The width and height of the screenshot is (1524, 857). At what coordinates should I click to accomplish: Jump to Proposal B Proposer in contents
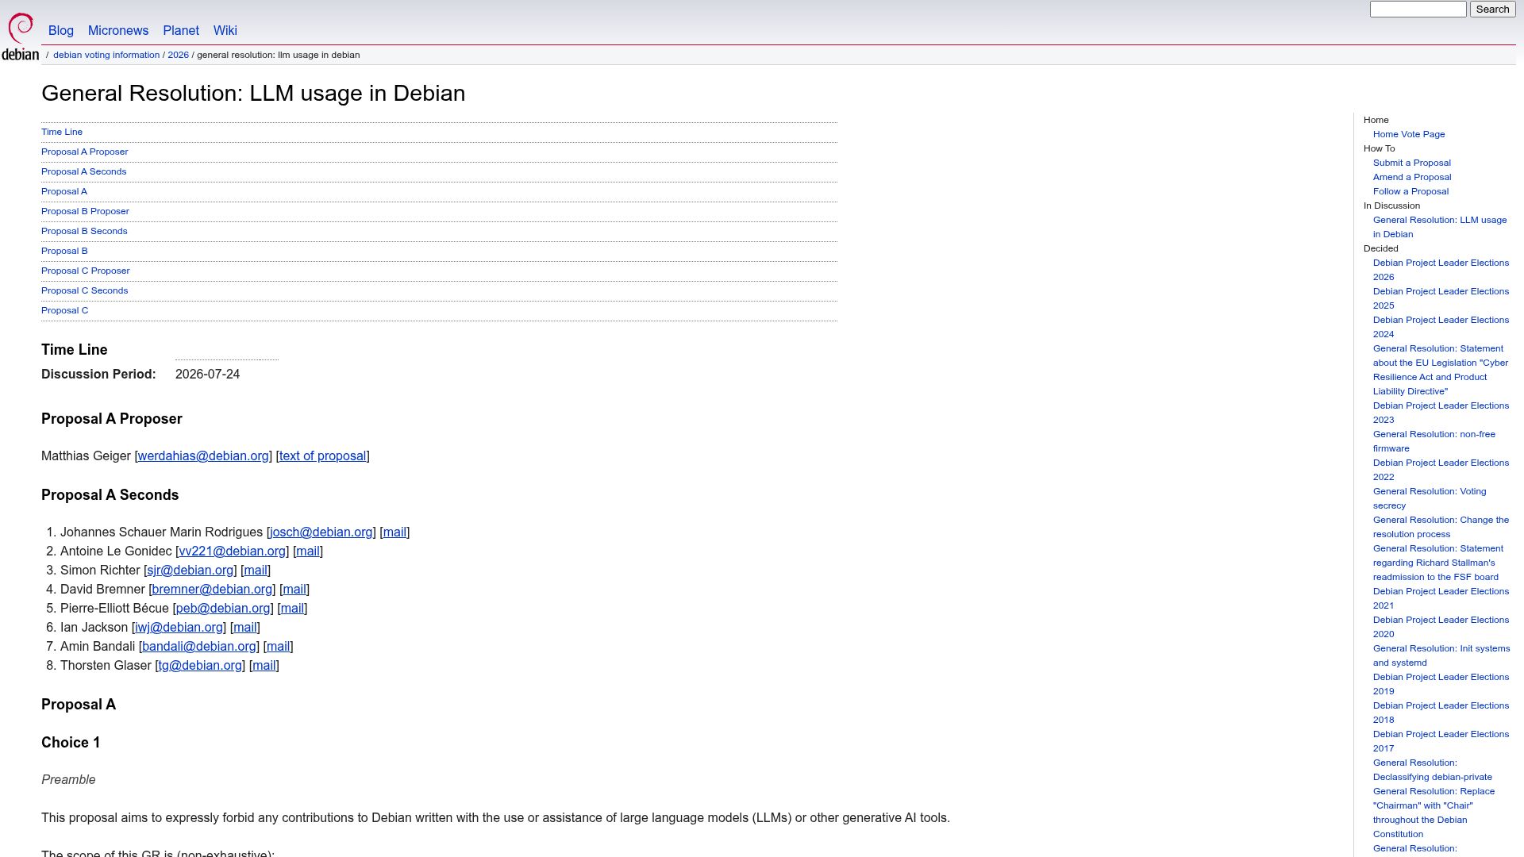coord(85,211)
